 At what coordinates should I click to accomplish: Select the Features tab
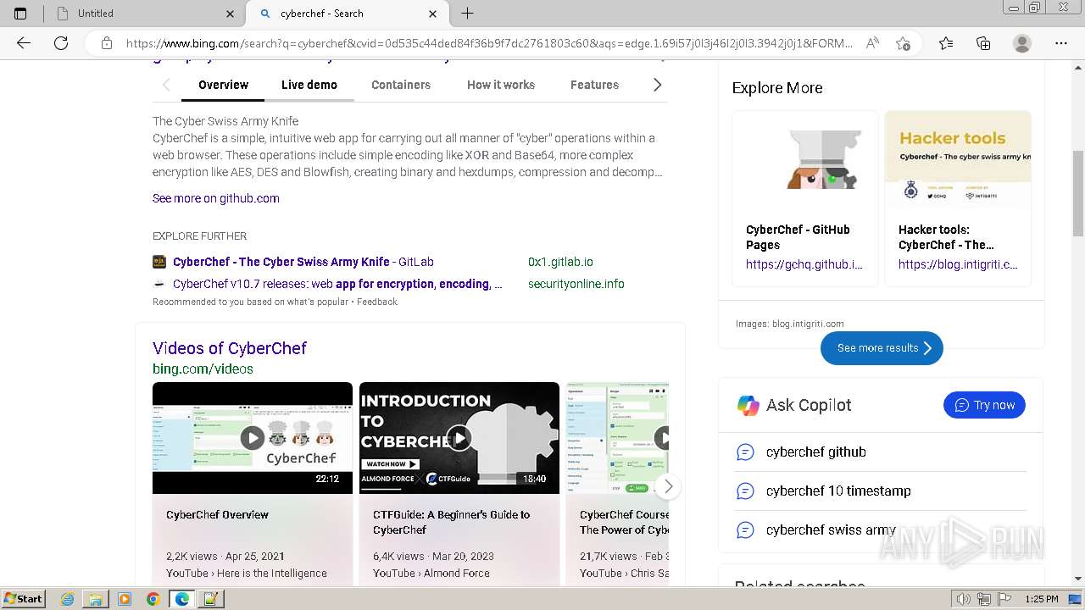click(x=594, y=85)
